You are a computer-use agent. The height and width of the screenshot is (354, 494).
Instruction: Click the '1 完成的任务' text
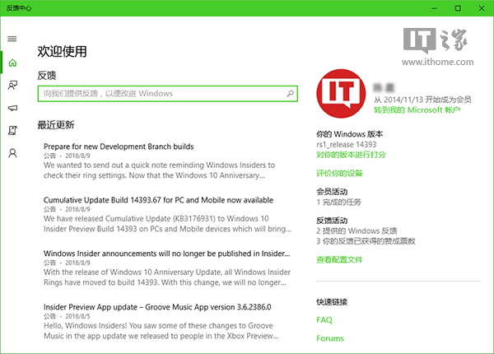pyautogui.click(x=338, y=203)
